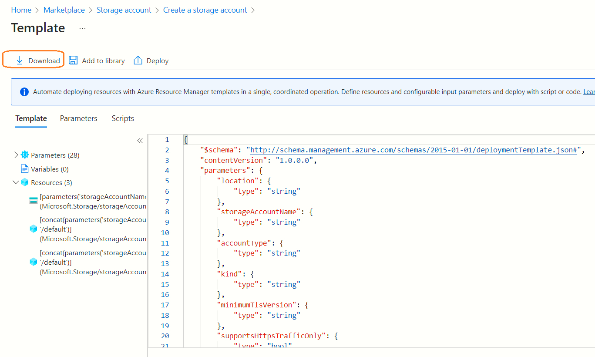Click the info icon in the blue banner

(x=24, y=92)
